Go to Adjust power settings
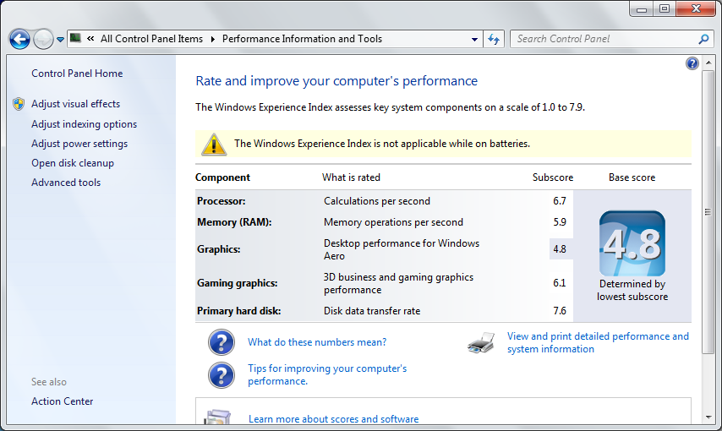This screenshot has height=431, width=722. coord(79,144)
